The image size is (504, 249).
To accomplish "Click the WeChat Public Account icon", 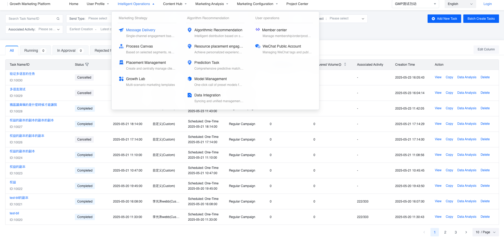I will click(x=258, y=46).
